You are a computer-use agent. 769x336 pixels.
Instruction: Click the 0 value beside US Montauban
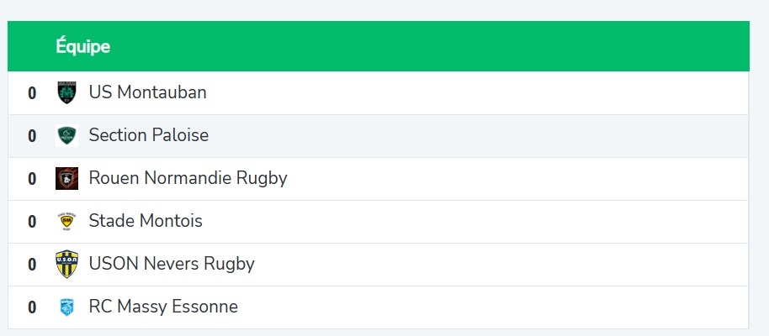coord(32,93)
